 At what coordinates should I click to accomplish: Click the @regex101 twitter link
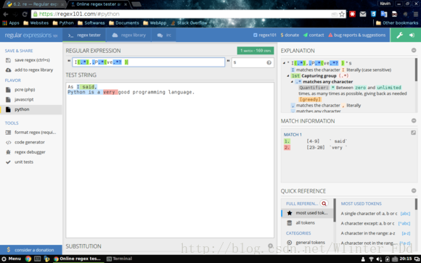(x=265, y=35)
